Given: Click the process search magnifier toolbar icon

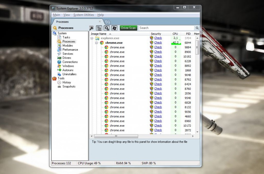Looking at the screenshot, I should click(x=92, y=28).
